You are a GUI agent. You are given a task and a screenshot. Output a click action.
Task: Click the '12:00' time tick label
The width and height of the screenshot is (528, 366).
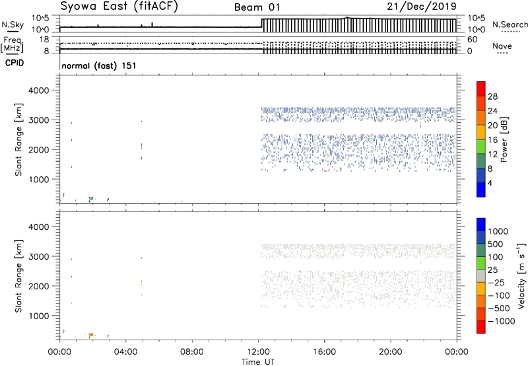[x=258, y=352]
